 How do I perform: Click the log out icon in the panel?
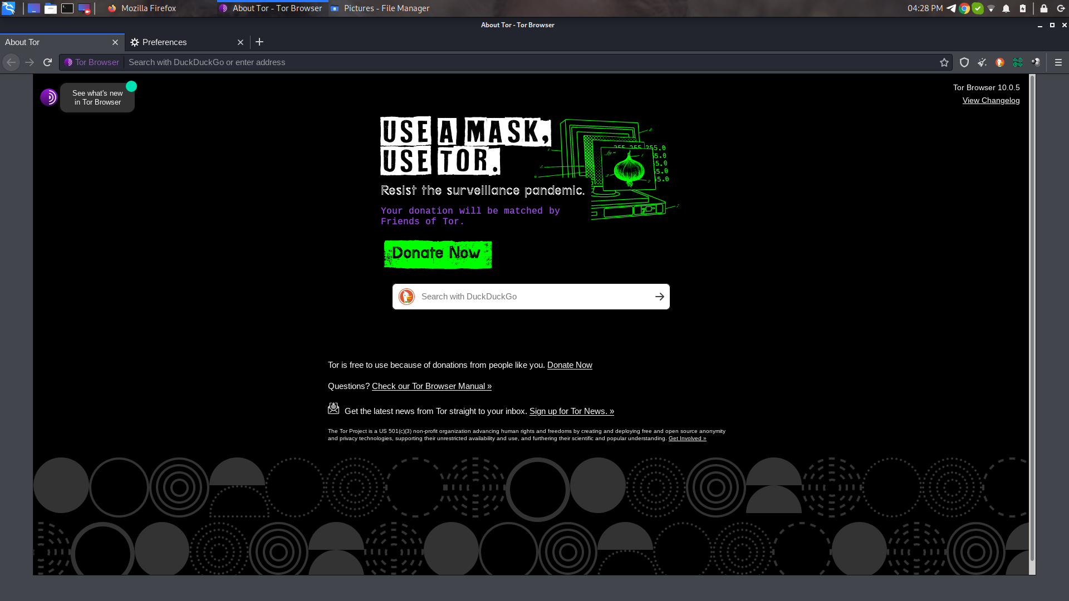pyautogui.click(x=1061, y=8)
